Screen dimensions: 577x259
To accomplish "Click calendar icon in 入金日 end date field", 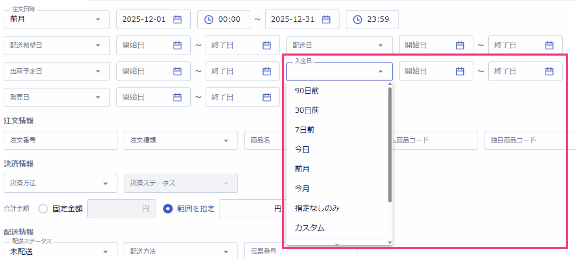I will point(549,71).
